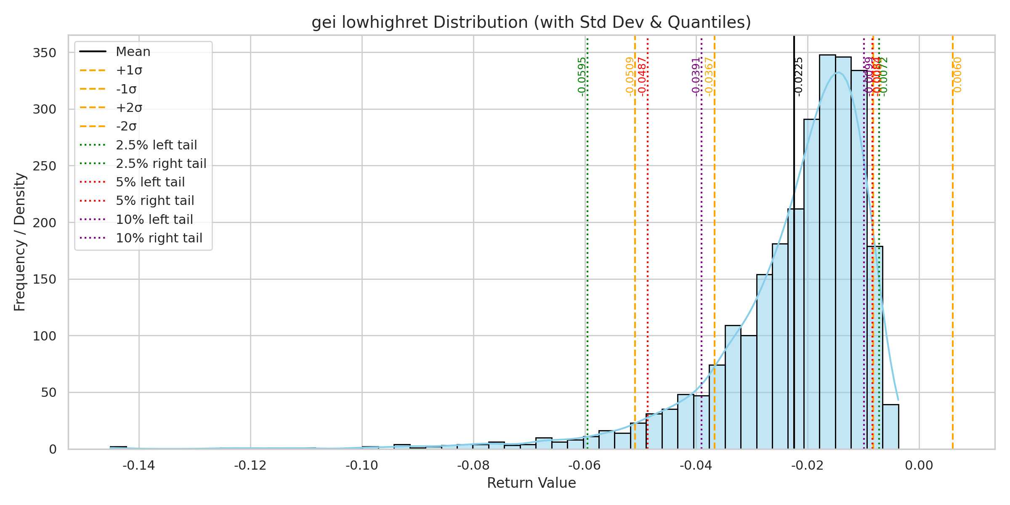Click the tallest histogram bar
This screenshot has width=1010, height=505.
click(x=827, y=252)
